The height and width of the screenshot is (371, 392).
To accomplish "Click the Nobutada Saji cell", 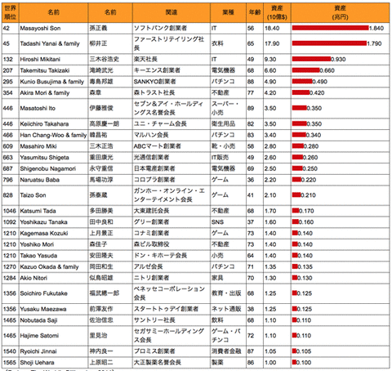I will (x=53, y=320).
